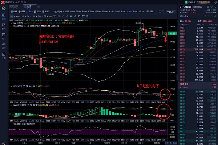Select the 1-day timeframe

click(x=147, y=12)
